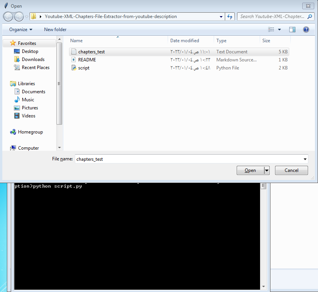Open the Open button's dropdown arrow
This screenshot has width=318, height=292.
click(x=266, y=170)
